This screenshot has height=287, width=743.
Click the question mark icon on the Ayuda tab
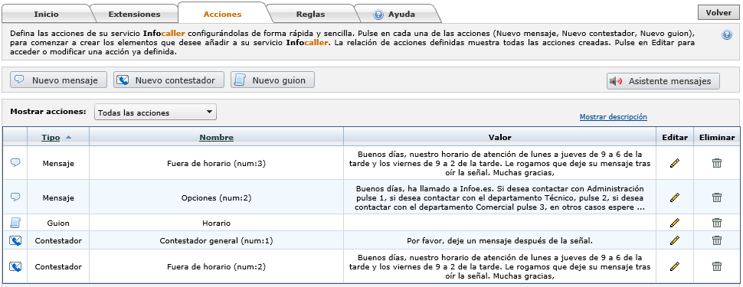(378, 15)
